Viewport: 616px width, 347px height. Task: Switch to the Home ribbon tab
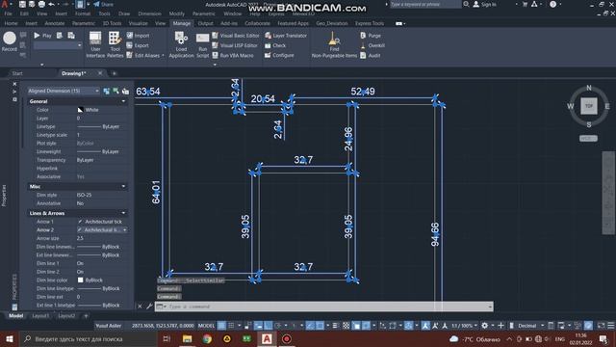click(x=11, y=23)
